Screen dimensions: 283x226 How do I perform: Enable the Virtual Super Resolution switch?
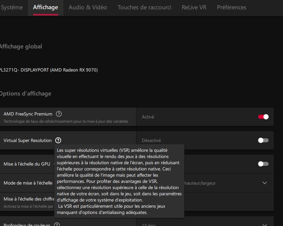click(x=263, y=140)
